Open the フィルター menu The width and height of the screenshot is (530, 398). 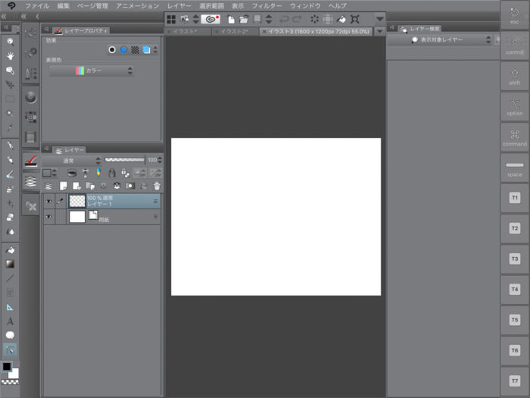point(267,5)
